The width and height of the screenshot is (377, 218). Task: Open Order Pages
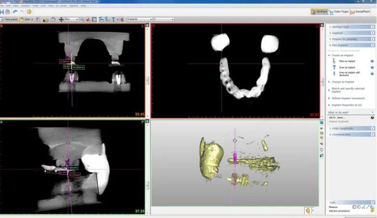(339, 12)
